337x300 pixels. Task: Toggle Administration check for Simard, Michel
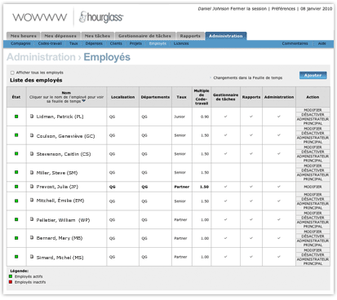click(x=279, y=257)
